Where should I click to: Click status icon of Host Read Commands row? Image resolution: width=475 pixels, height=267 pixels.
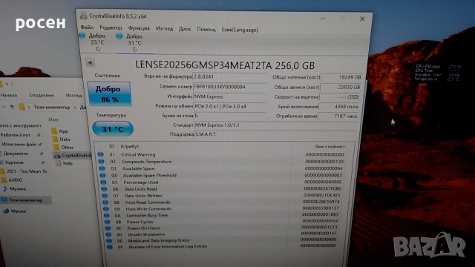pos(105,202)
